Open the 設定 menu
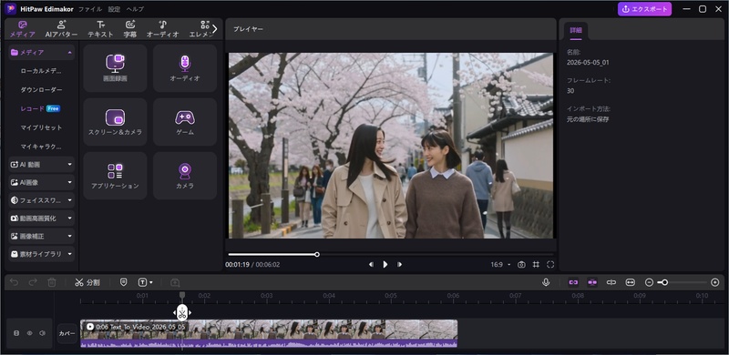The image size is (729, 355). coord(114,9)
